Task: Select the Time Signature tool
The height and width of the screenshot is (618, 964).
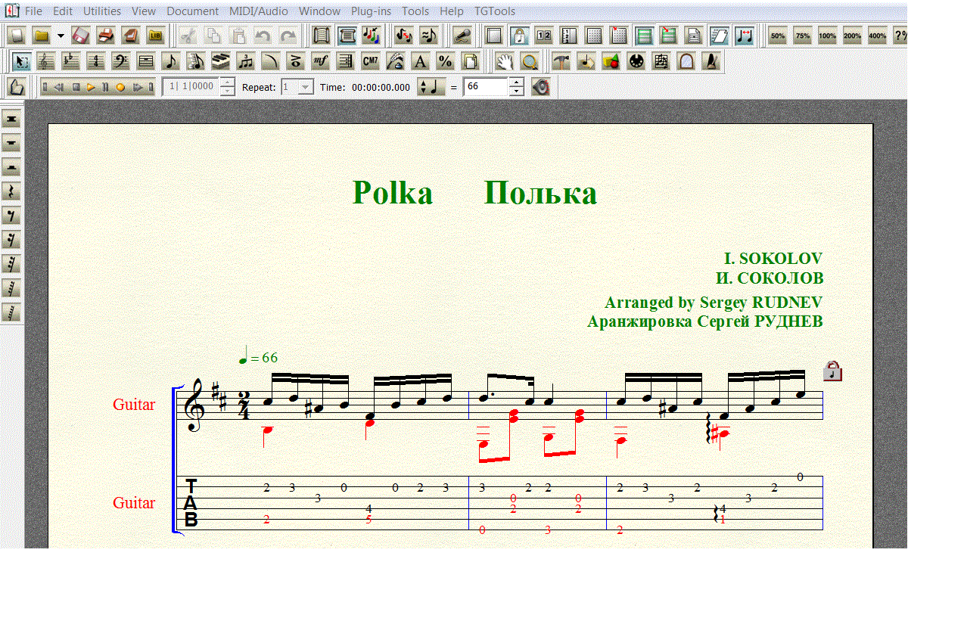Action: pyautogui.click(x=95, y=61)
